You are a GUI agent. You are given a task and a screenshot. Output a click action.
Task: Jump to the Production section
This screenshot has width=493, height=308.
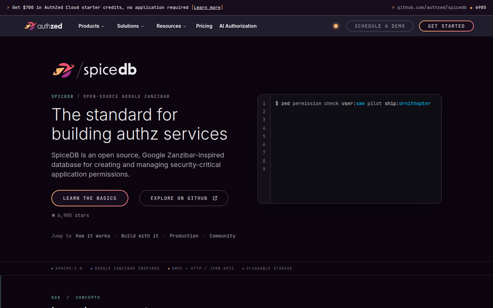point(184,236)
